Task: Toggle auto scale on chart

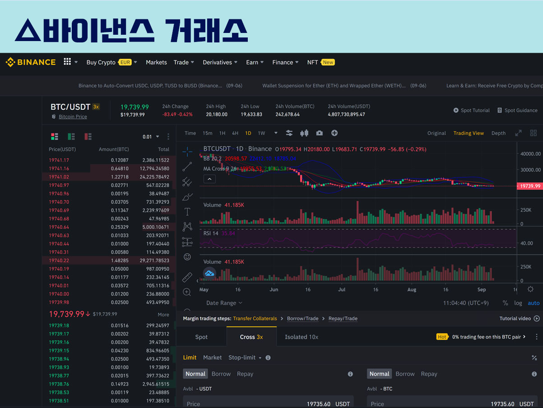Action: (x=534, y=303)
